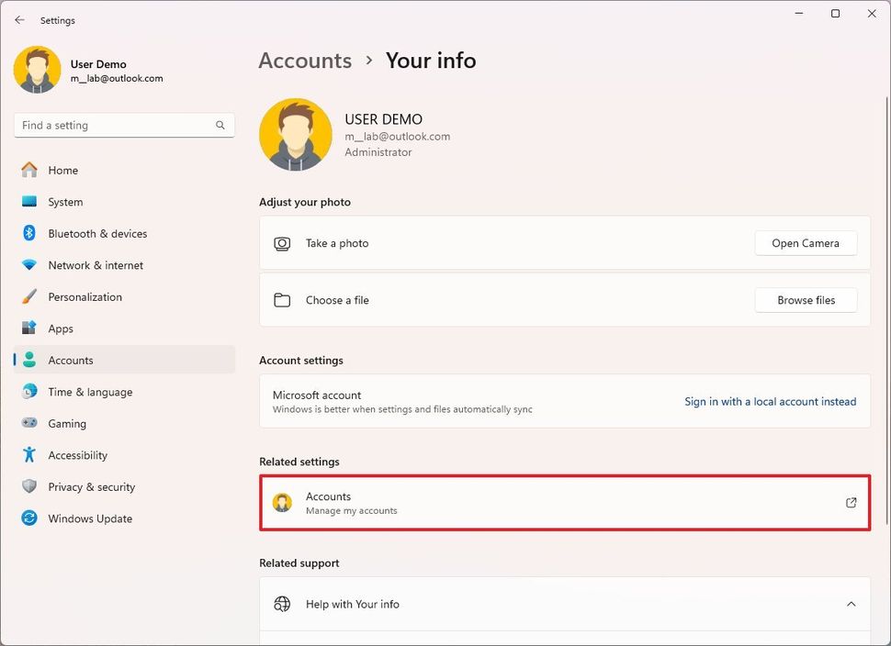Select the System sidebar icon
The width and height of the screenshot is (891, 646).
click(x=28, y=202)
